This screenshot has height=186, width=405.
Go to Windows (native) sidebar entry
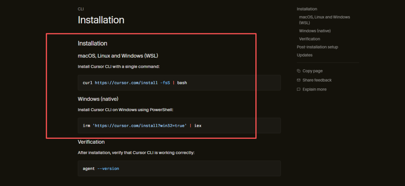(x=315, y=31)
